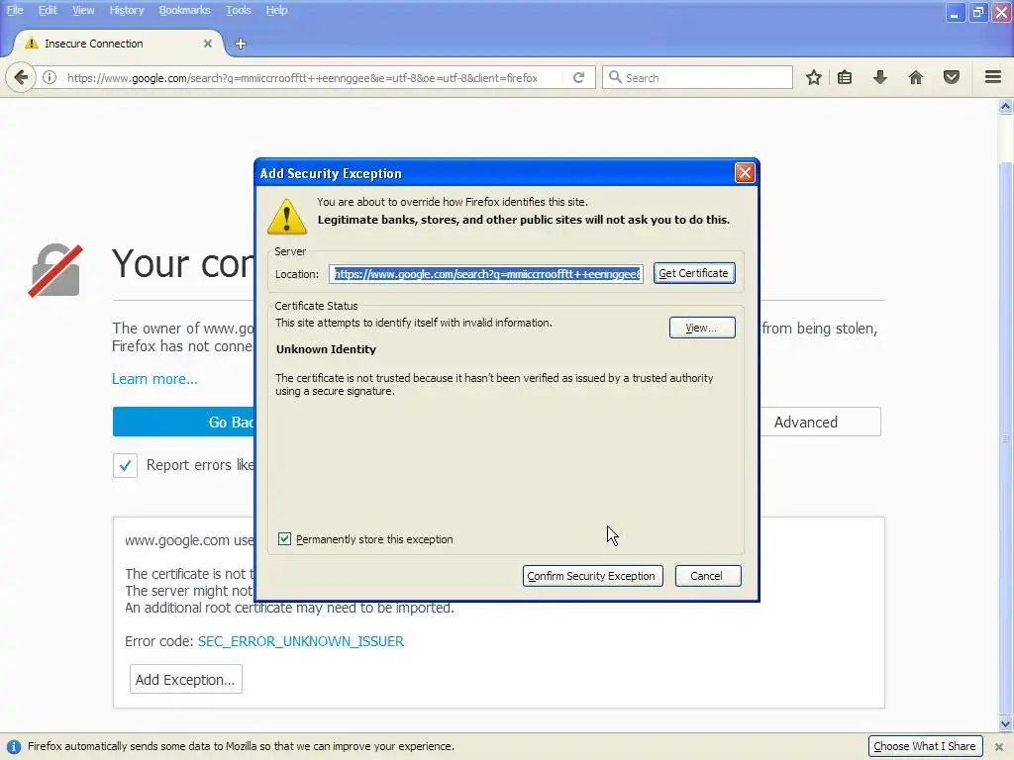The image size is (1014, 760).
Task: Toggle Report errors like this checkbox
Action: [x=125, y=465]
